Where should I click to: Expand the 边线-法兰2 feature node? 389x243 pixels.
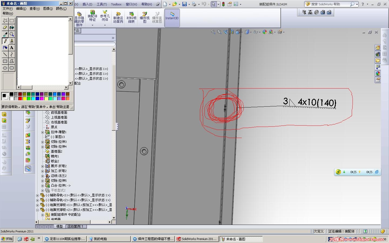tap(42, 176)
